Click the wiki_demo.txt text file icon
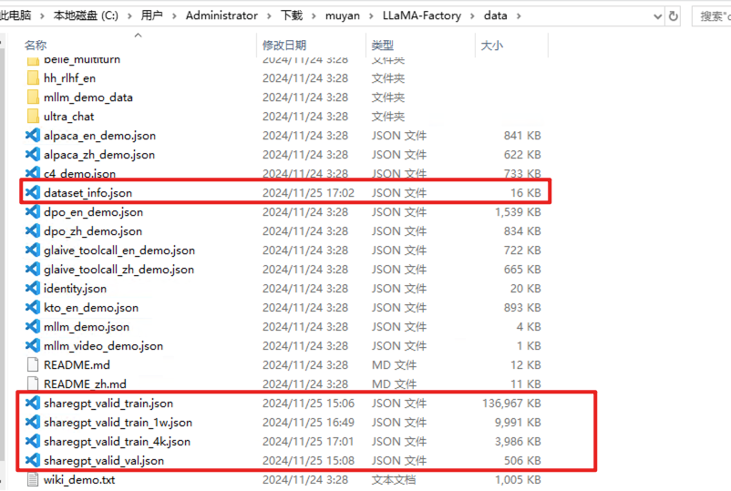 [x=34, y=480]
